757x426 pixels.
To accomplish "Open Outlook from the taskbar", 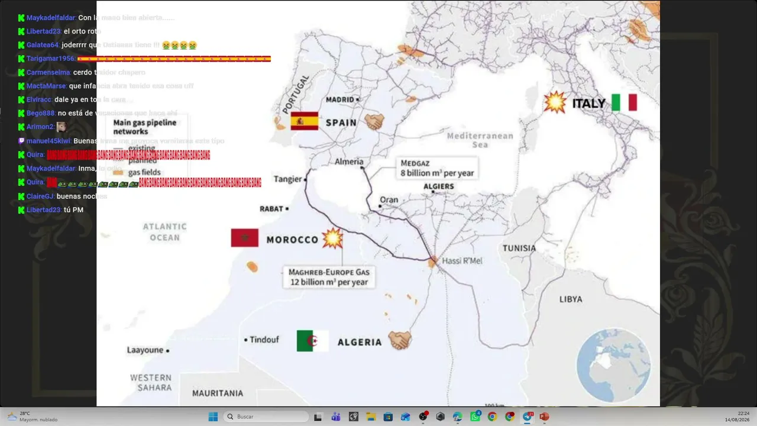I will 405,417.
